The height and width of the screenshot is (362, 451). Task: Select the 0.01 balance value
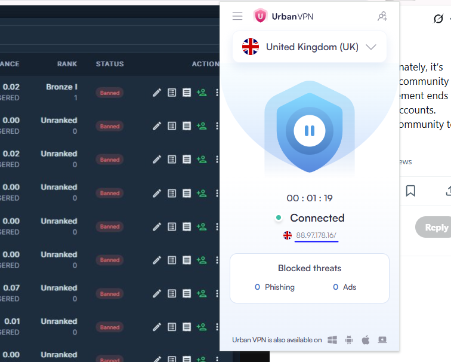point(12,321)
